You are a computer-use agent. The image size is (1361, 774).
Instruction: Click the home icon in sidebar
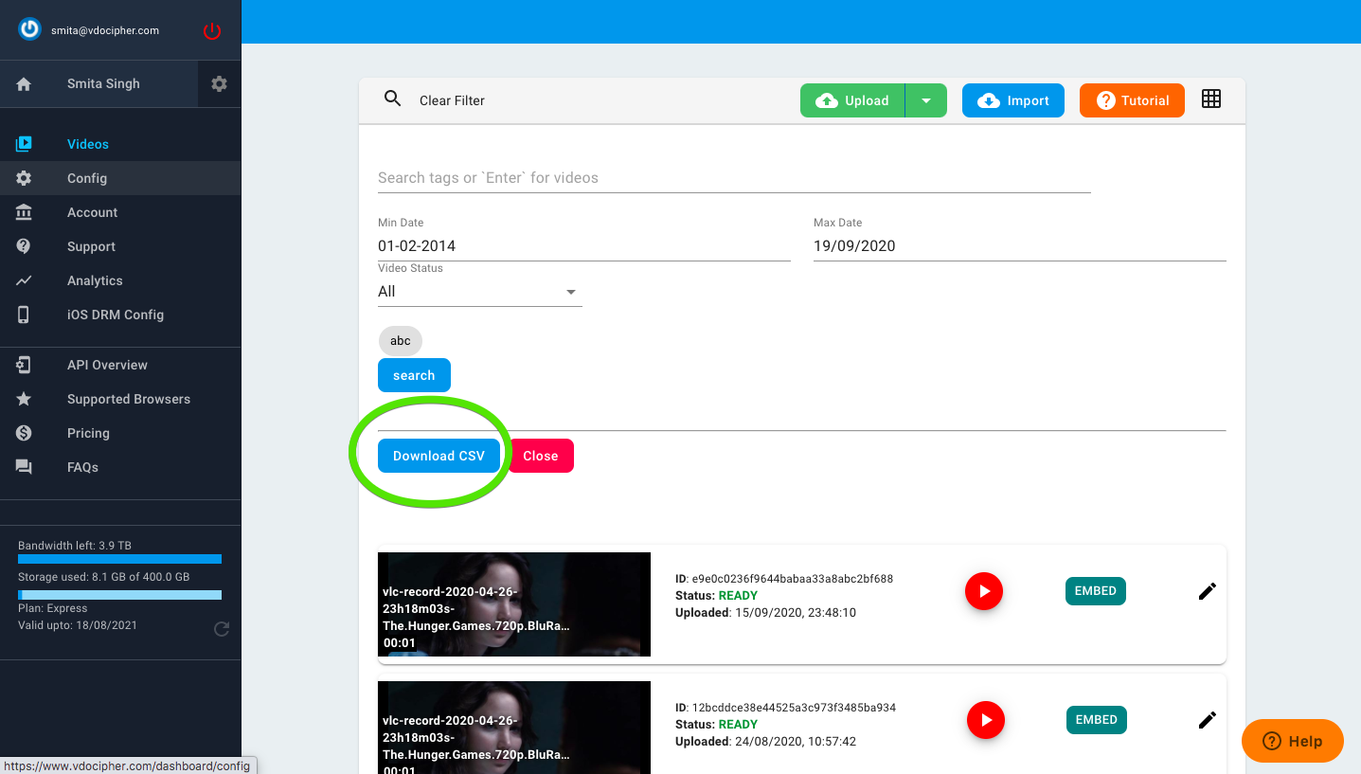point(25,84)
